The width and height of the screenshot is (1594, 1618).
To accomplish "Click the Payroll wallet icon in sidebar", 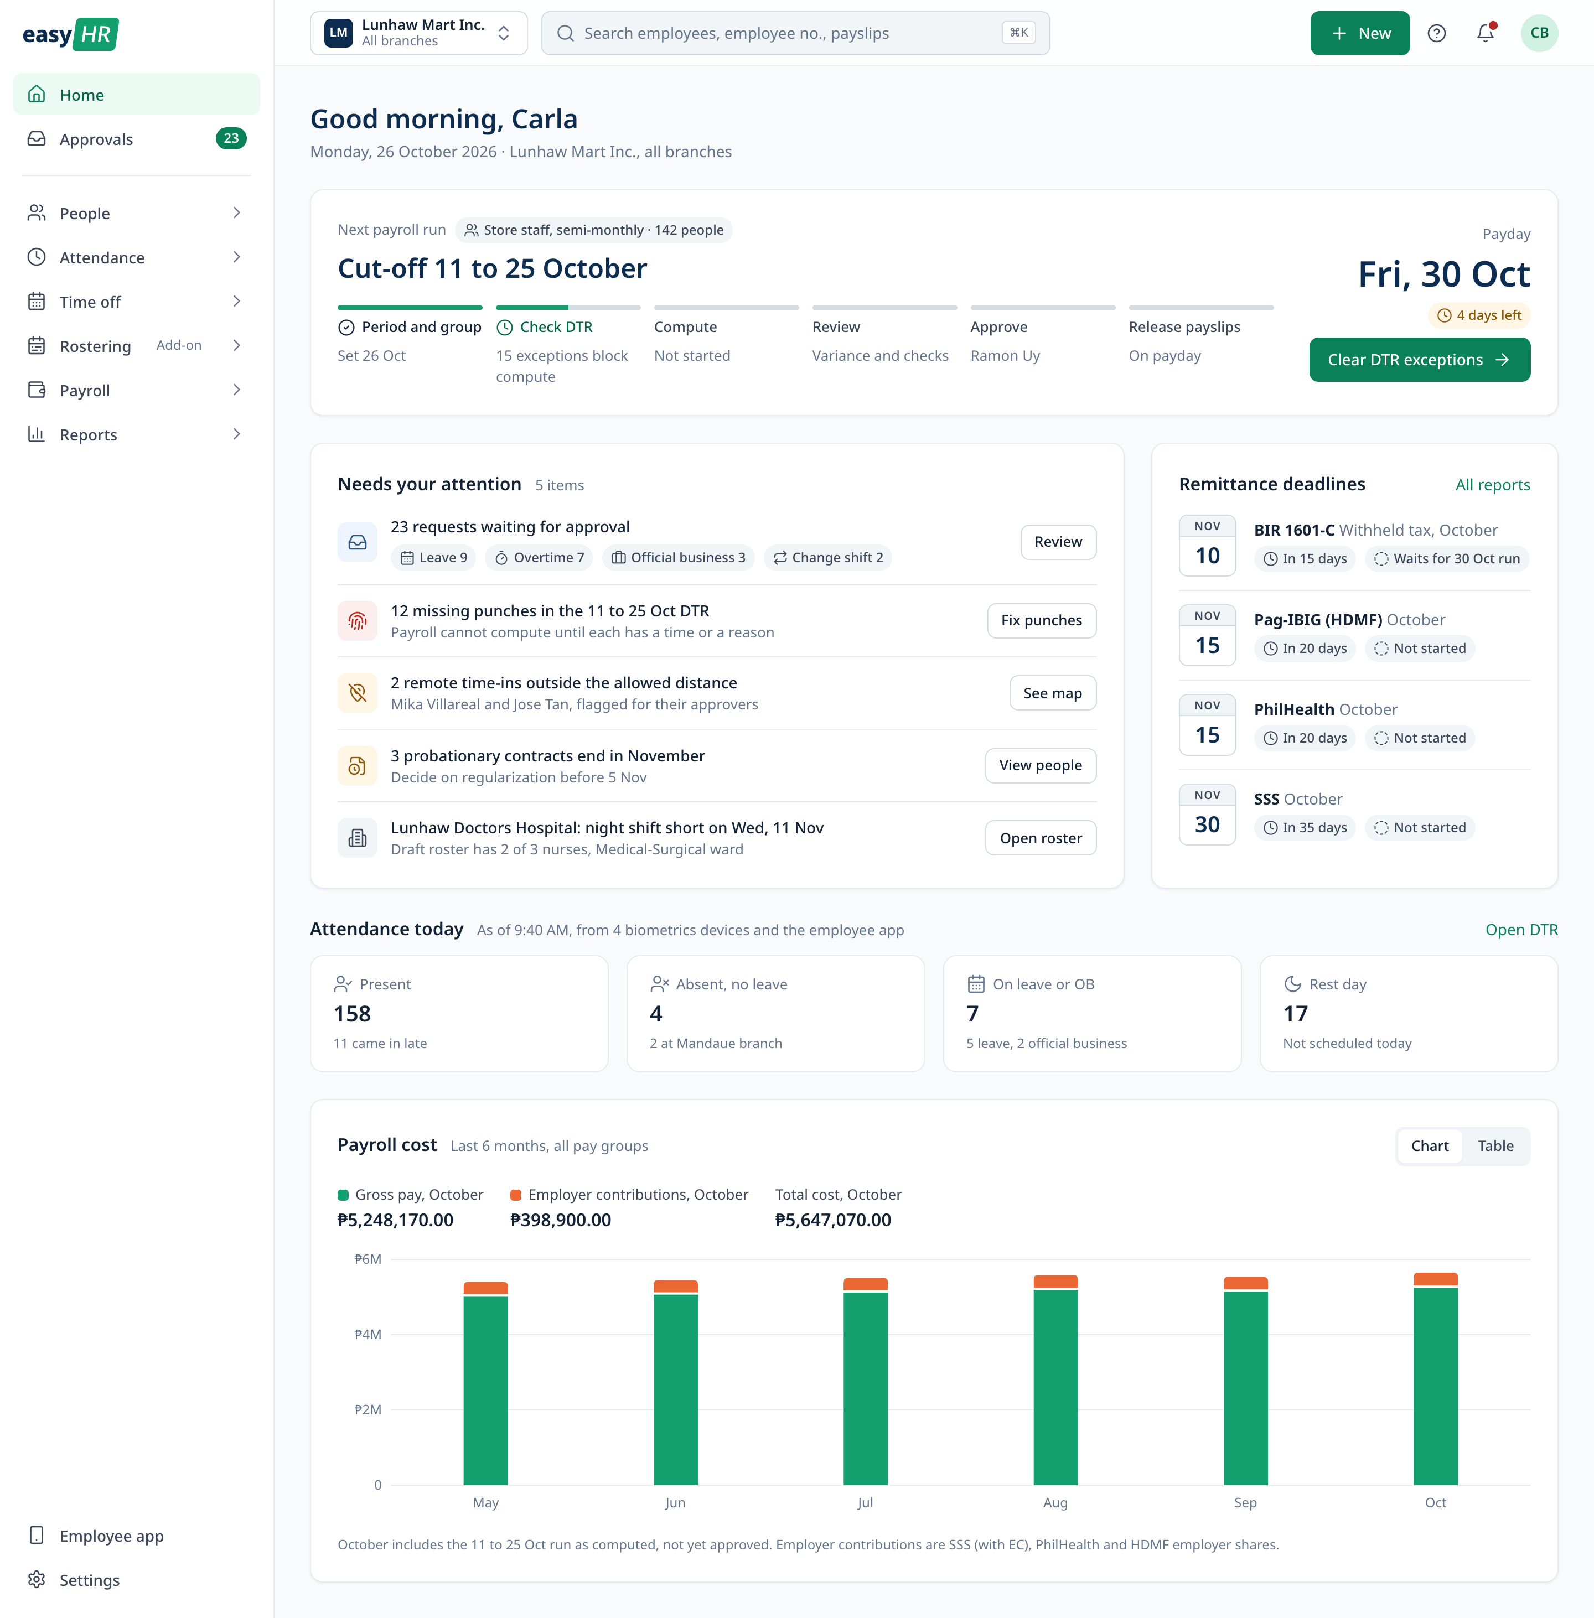I will (x=37, y=390).
